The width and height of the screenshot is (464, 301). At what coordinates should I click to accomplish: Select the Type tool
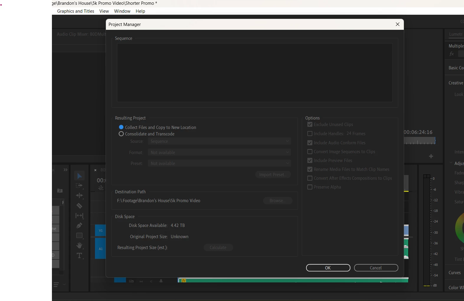coord(79,256)
